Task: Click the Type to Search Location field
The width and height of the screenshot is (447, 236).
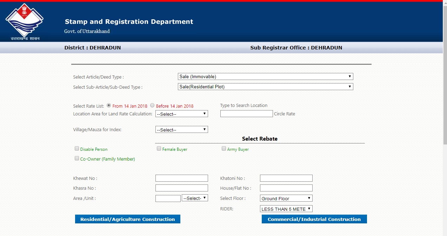Action: pos(246,113)
